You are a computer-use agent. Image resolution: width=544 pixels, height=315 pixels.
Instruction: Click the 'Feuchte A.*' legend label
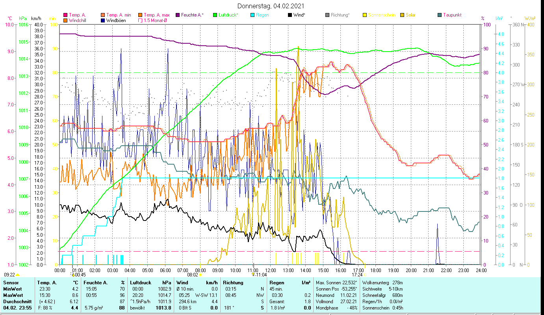[x=192, y=15]
